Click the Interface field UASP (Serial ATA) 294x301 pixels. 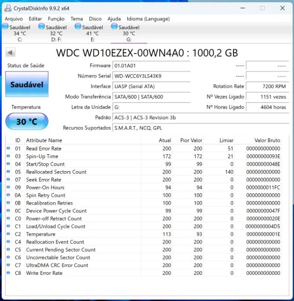(152, 86)
